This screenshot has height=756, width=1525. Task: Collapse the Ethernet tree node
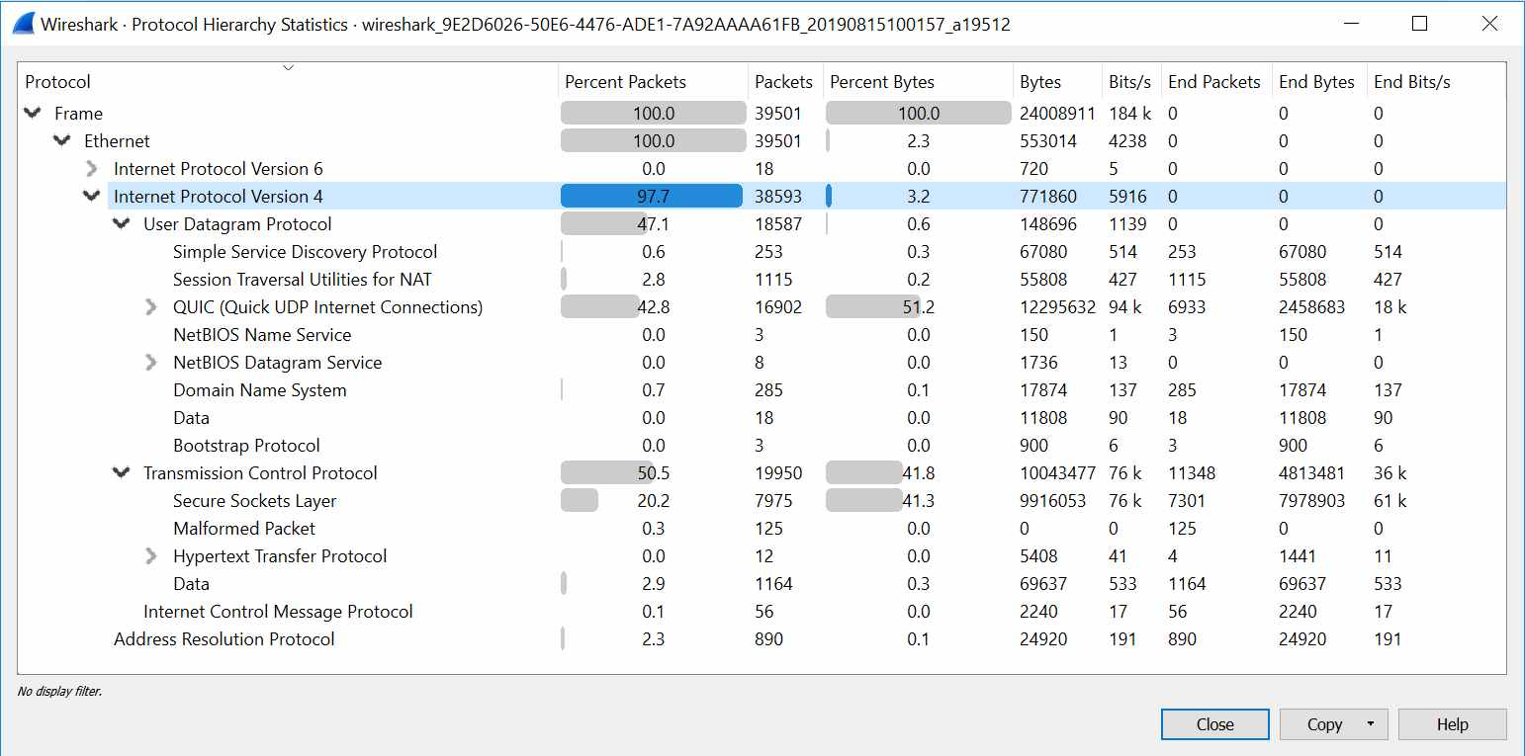62,141
